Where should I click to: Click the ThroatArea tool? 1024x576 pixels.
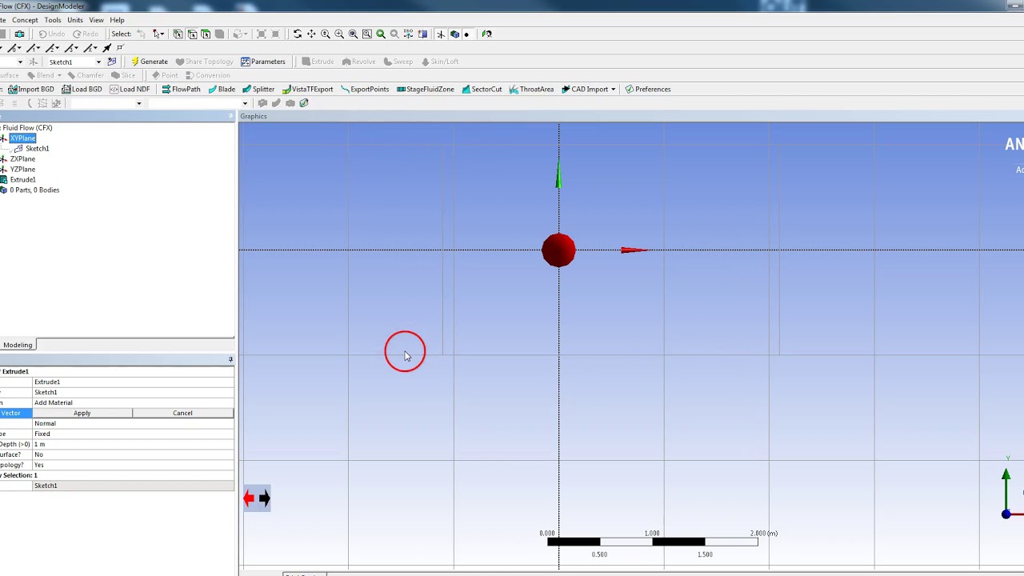click(x=531, y=89)
